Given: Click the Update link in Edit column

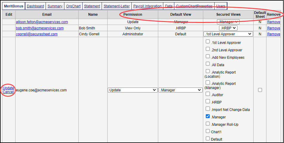Looking at the screenshot, I should tap(8, 88).
